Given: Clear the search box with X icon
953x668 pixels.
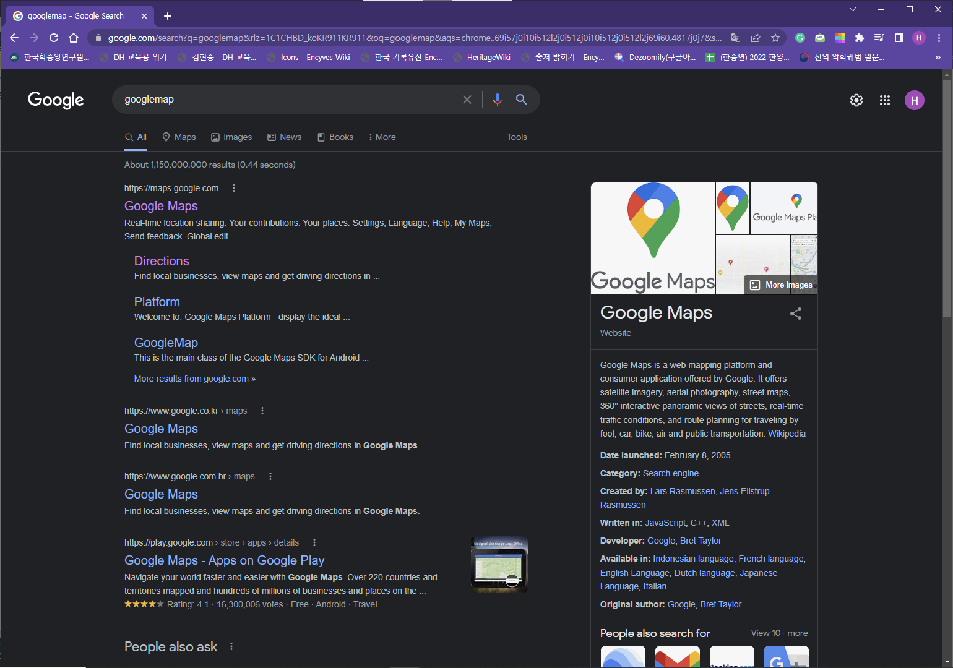Looking at the screenshot, I should [467, 100].
